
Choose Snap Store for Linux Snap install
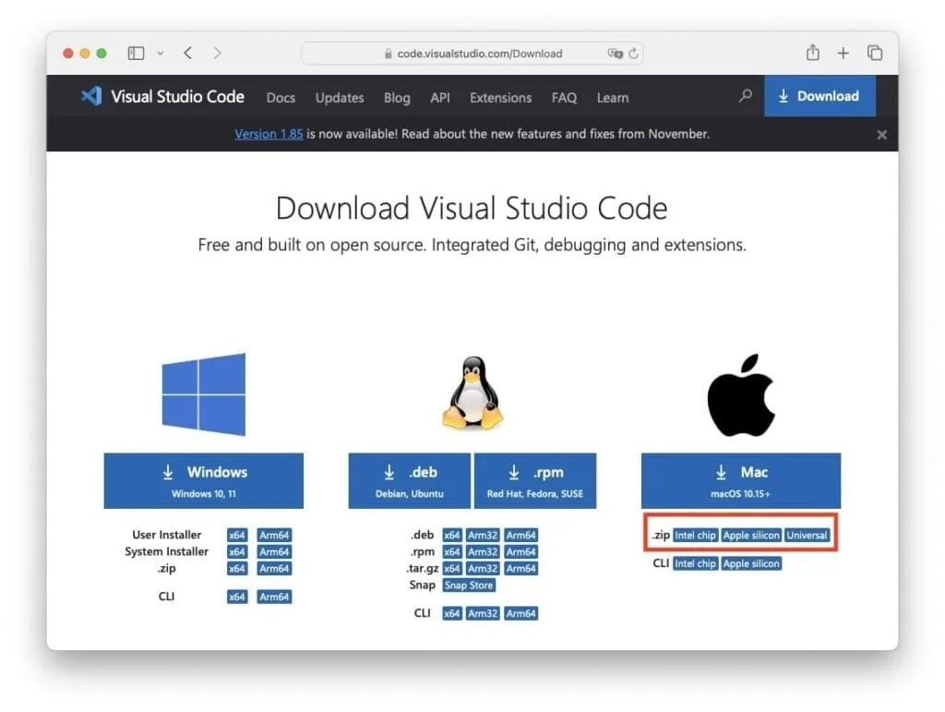pos(469,585)
